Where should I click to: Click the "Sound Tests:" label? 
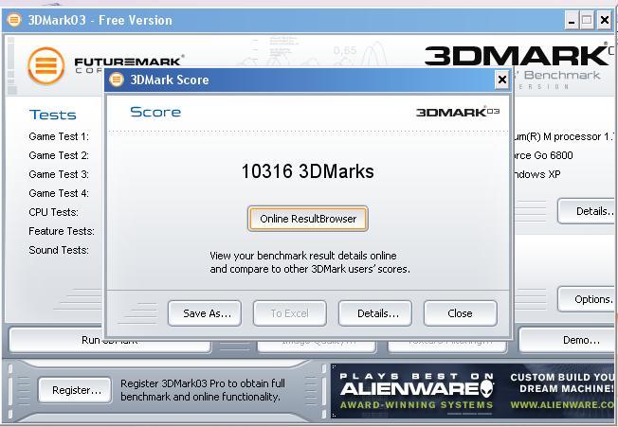[59, 250]
